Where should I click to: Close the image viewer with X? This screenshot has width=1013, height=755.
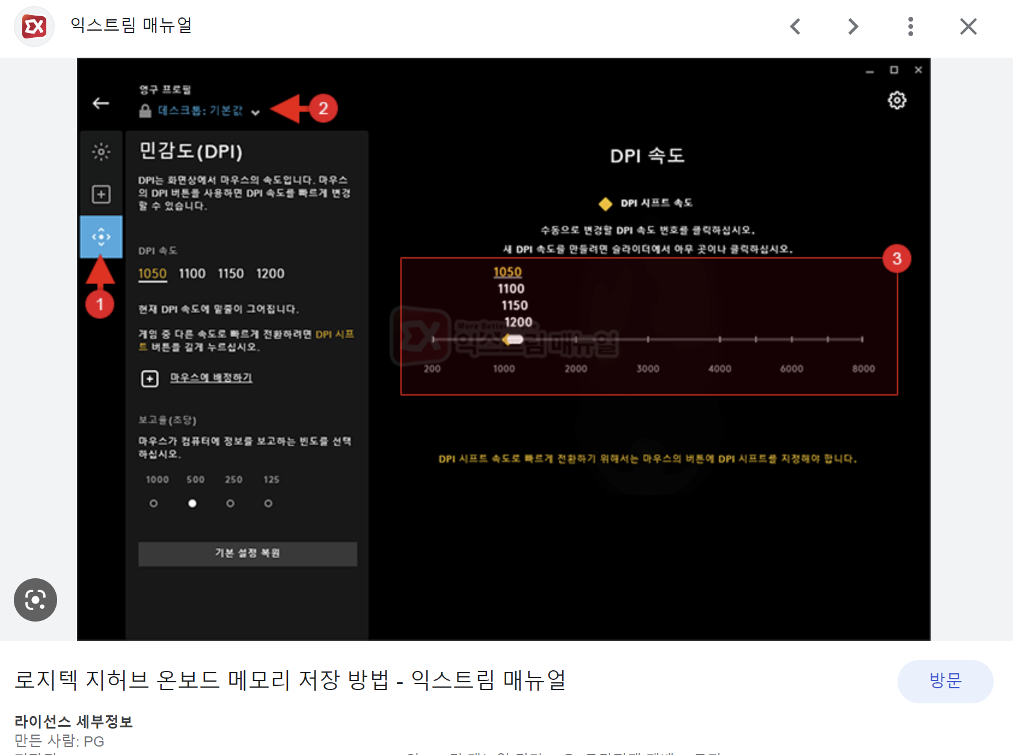tap(969, 26)
